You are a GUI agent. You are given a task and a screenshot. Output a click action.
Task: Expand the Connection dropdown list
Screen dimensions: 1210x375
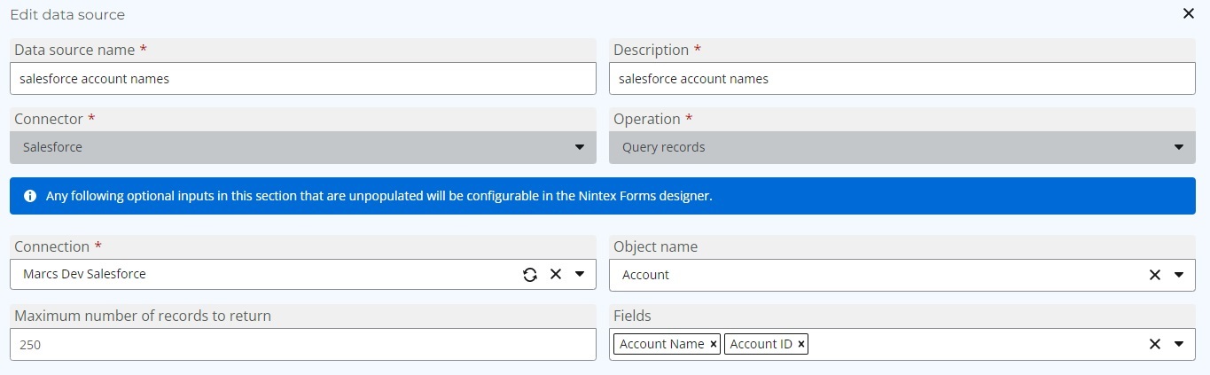(x=580, y=274)
